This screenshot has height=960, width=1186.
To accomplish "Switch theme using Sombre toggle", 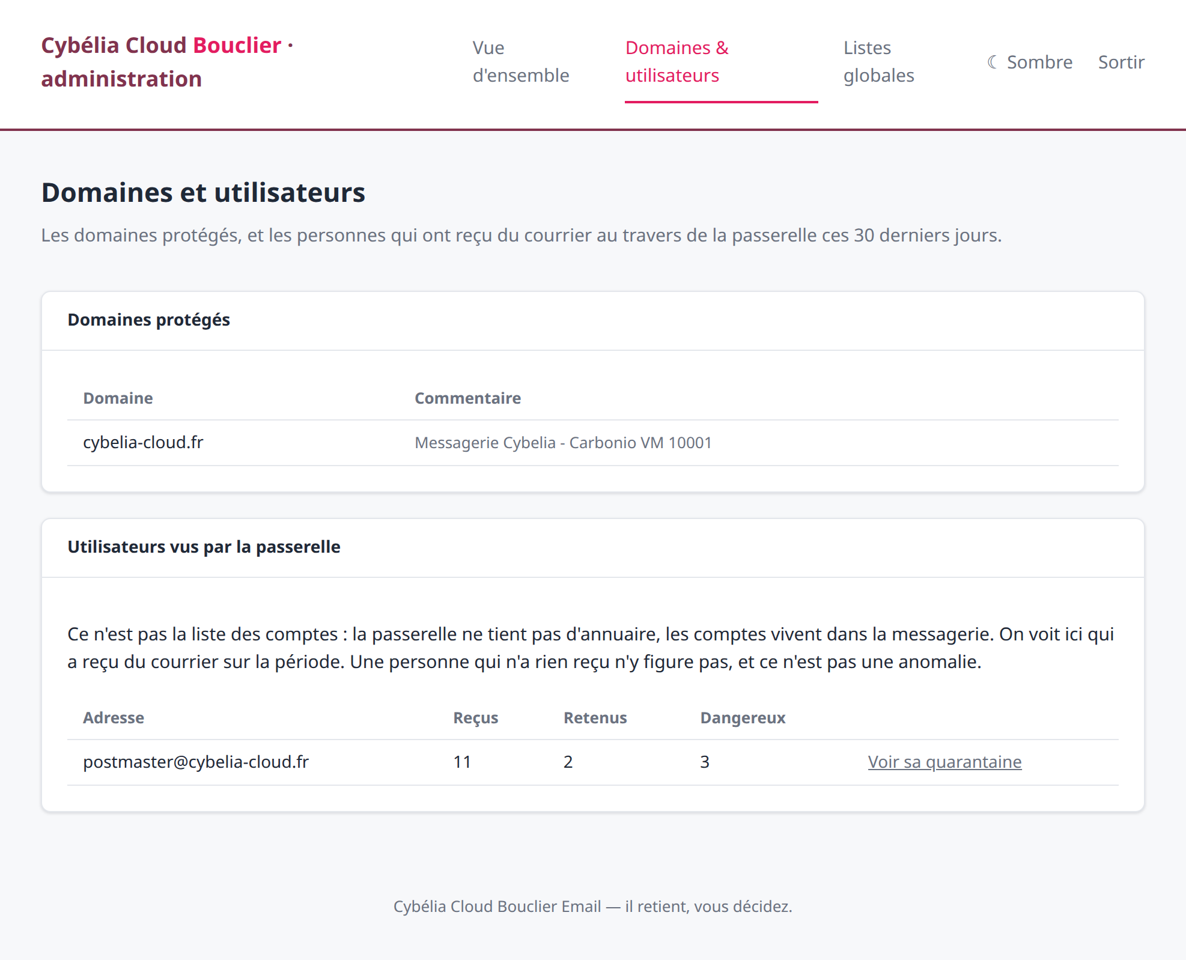I will point(1030,62).
